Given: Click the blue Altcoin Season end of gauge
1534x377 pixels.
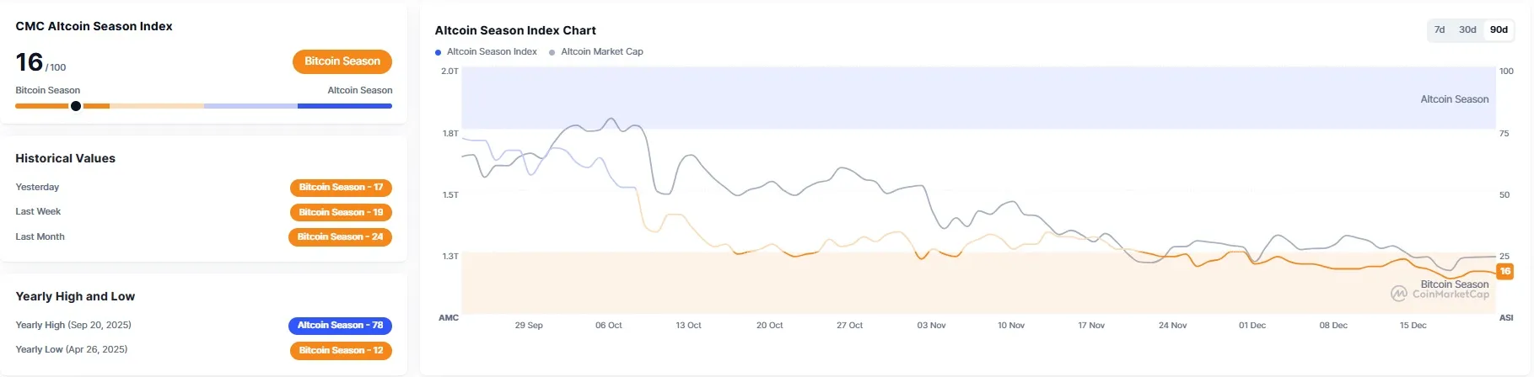Looking at the screenshot, I should coord(344,106).
